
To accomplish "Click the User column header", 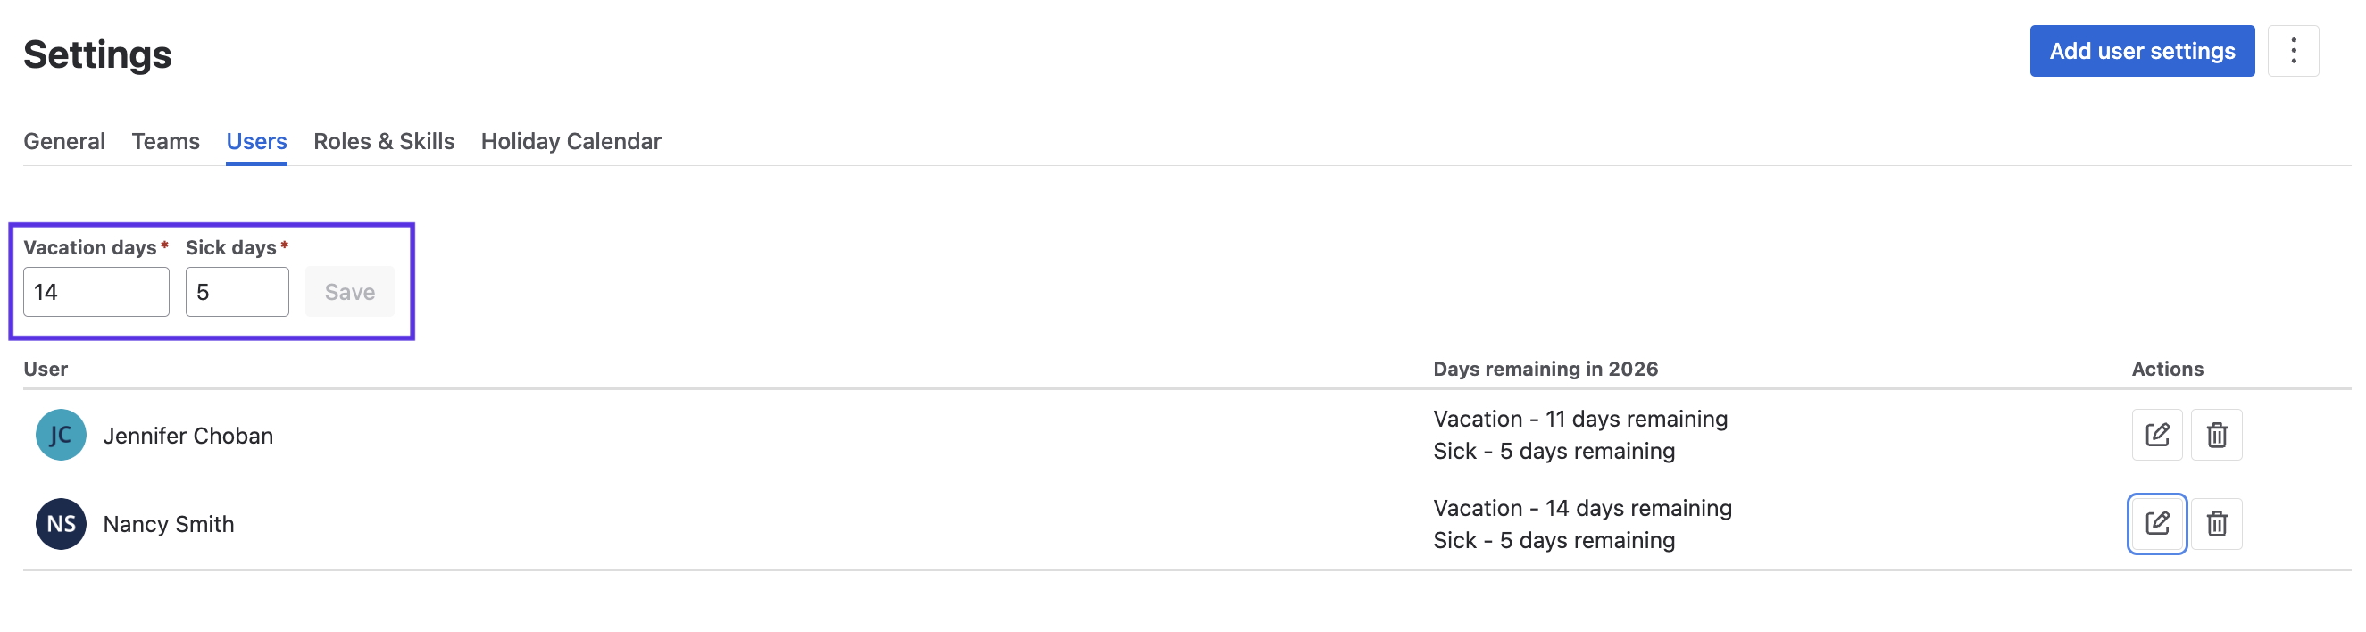I will tap(46, 370).
